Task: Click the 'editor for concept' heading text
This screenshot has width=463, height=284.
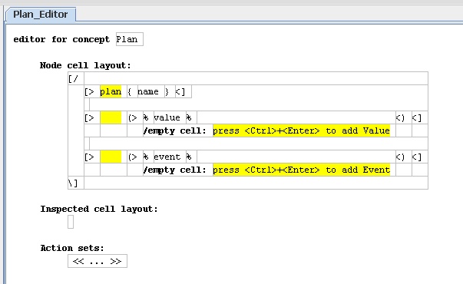Action: [x=61, y=39]
